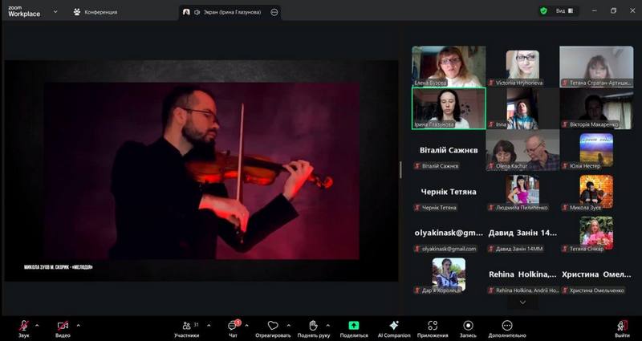Select Елена Бузова's video thumbnail
The image size is (642, 341).
(449, 66)
